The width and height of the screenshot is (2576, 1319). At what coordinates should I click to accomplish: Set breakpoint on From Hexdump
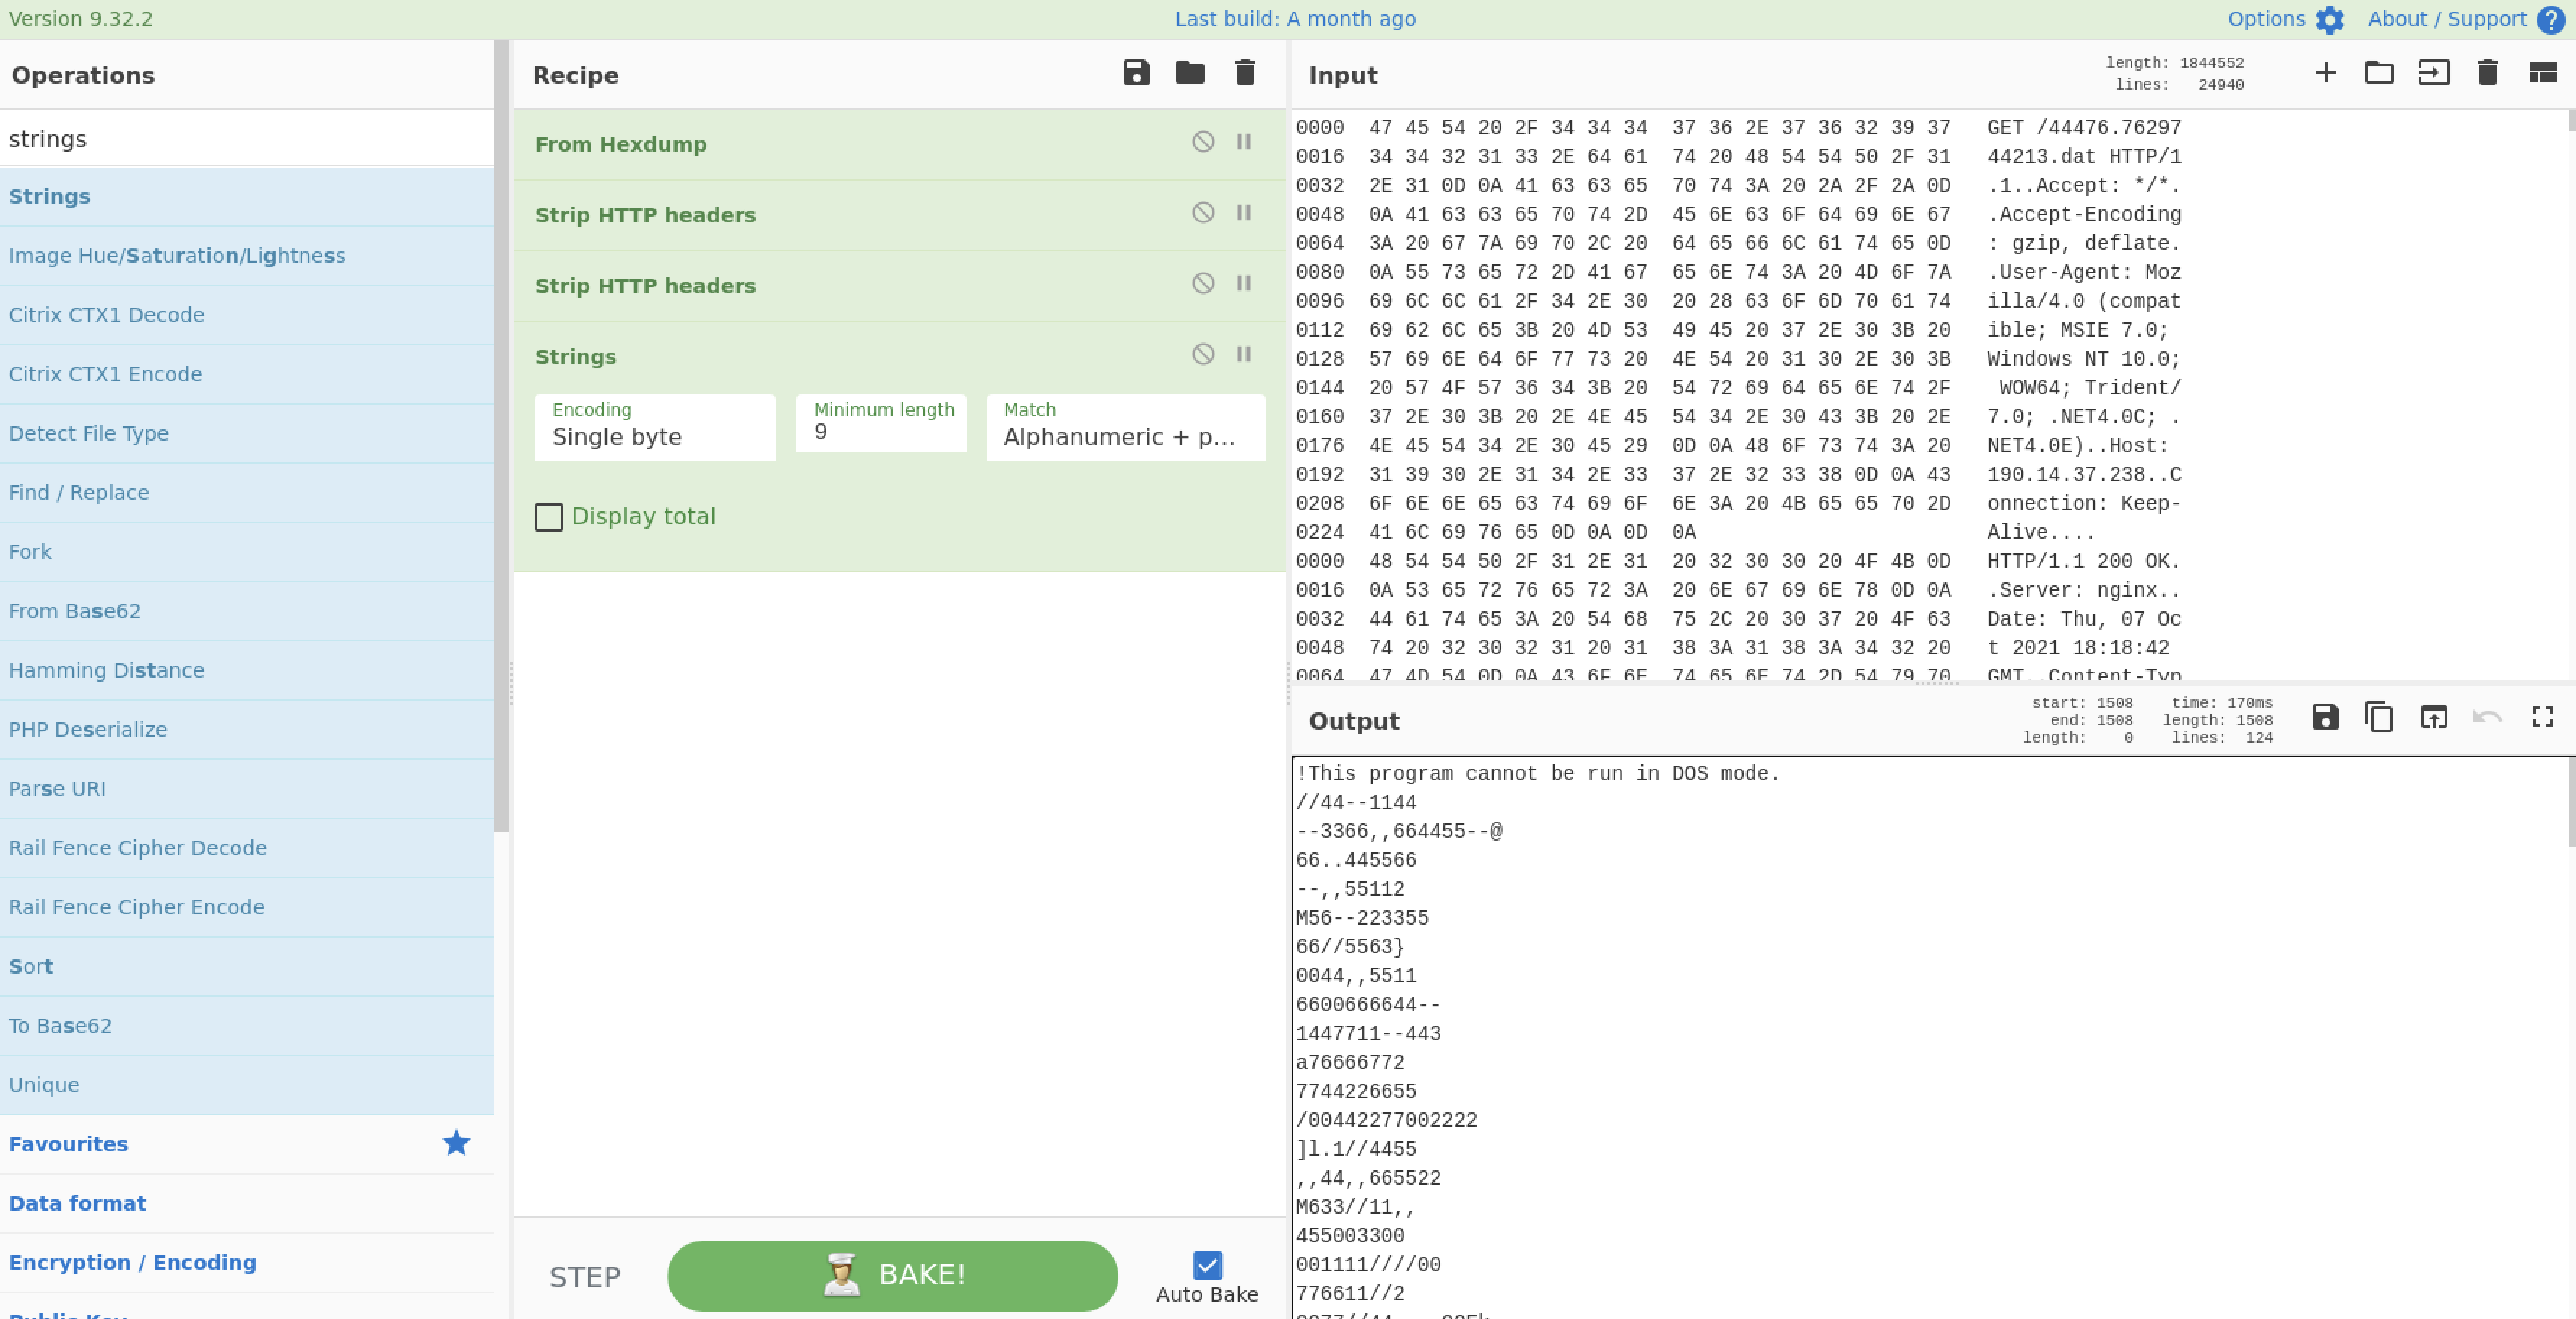tap(1244, 142)
